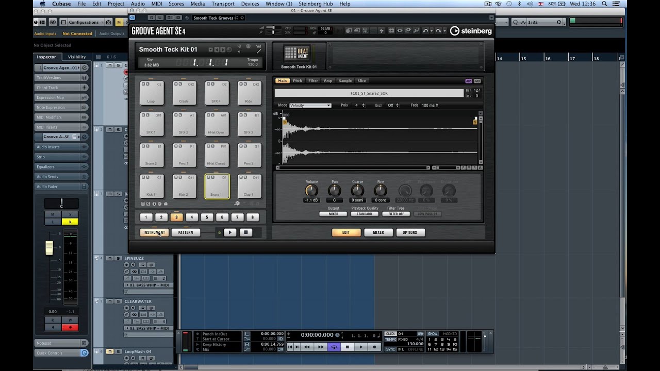This screenshot has height=371, width=660.
Task: Switch to the Pitch tab
Action: (x=298, y=81)
